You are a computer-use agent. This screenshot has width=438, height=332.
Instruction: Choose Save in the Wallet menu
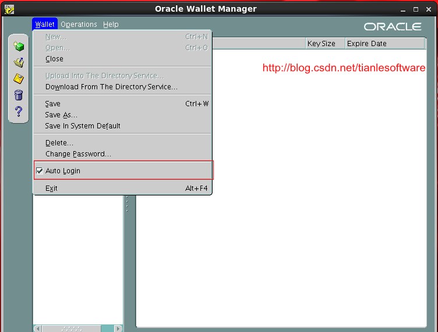122,104
